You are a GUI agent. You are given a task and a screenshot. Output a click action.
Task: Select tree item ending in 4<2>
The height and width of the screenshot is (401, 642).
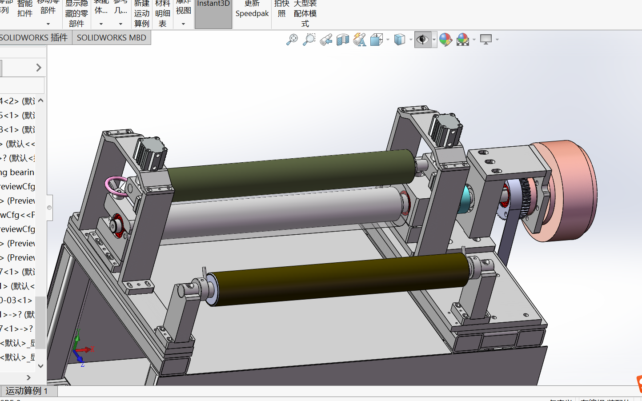click(18, 101)
